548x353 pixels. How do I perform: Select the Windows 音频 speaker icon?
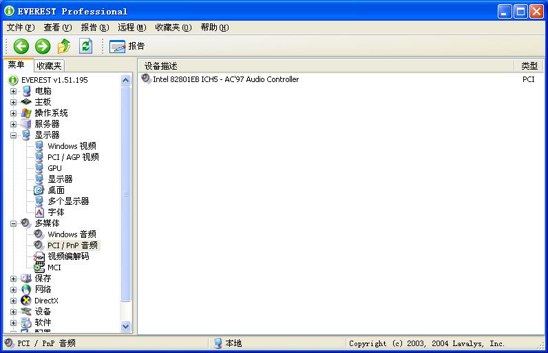pos(39,234)
